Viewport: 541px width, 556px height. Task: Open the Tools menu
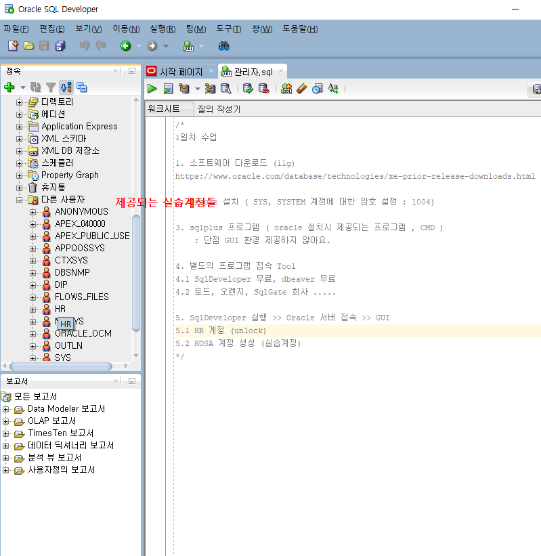tap(229, 28)
